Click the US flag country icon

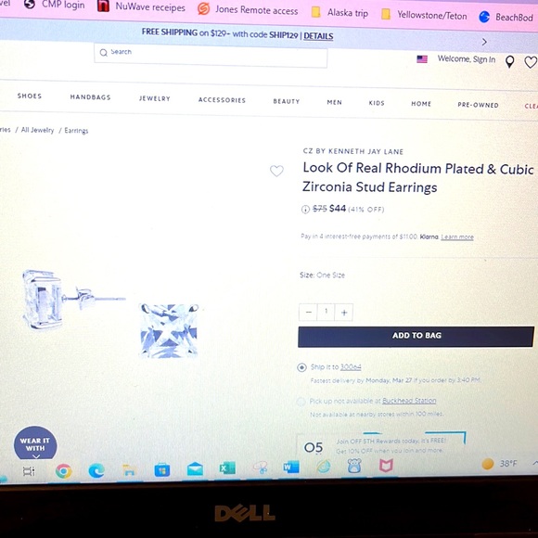click(422, 59)
